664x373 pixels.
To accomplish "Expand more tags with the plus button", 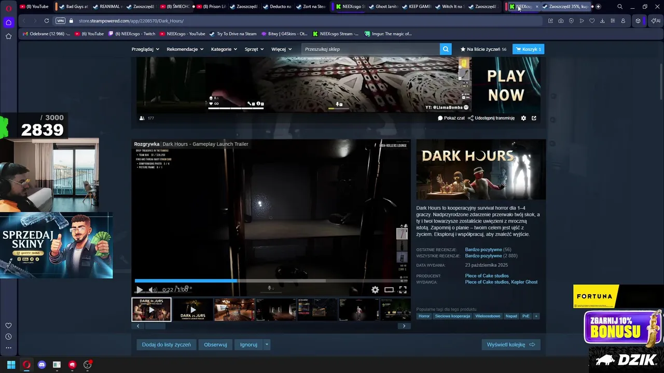I will [x=536, y=316].
